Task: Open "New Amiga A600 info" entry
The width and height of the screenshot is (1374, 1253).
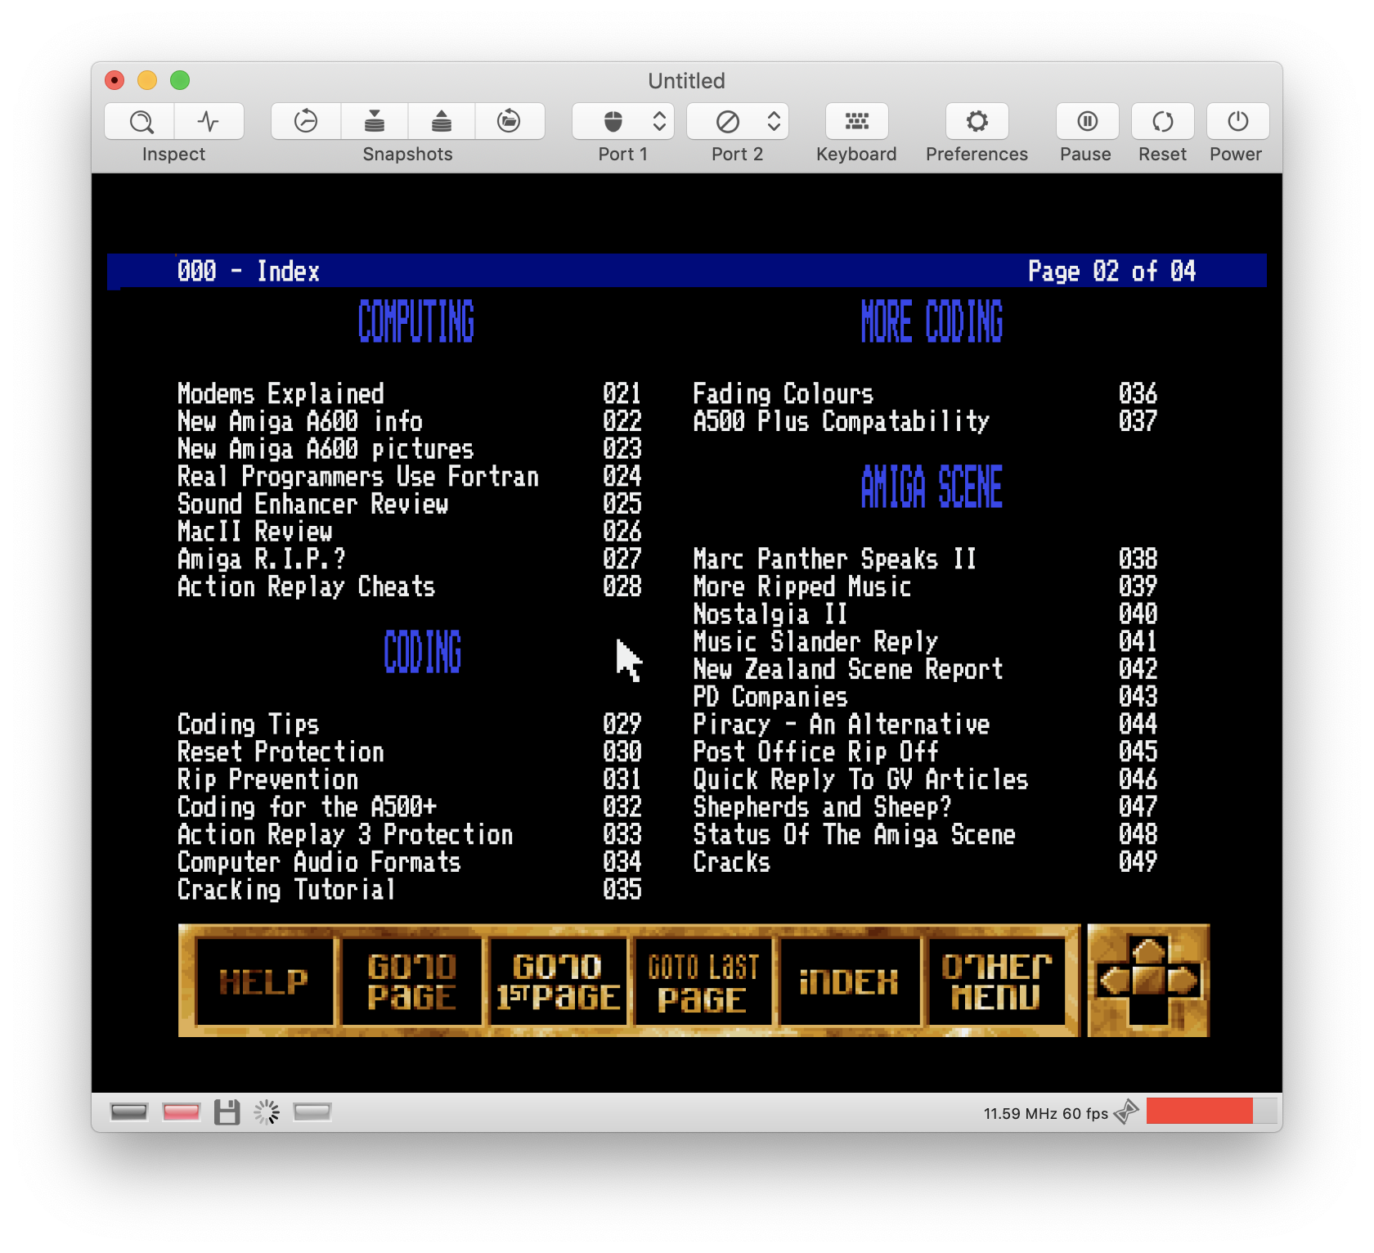Action: (300, 422)
